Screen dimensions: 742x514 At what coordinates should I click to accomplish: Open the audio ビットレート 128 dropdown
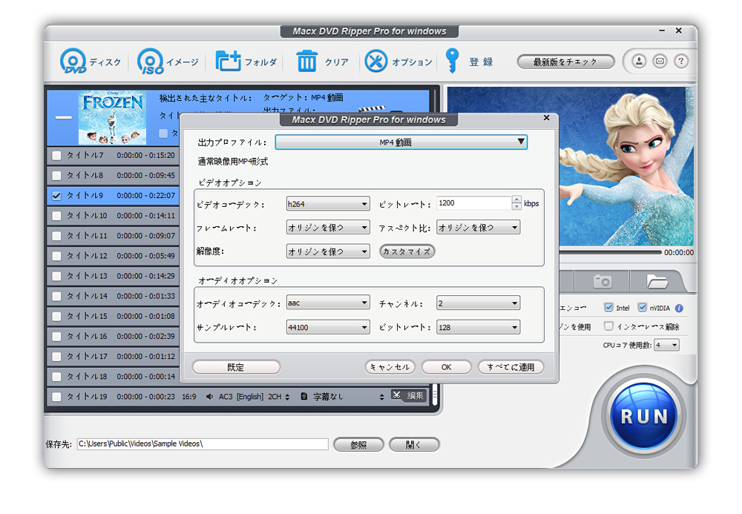[478, 327]
